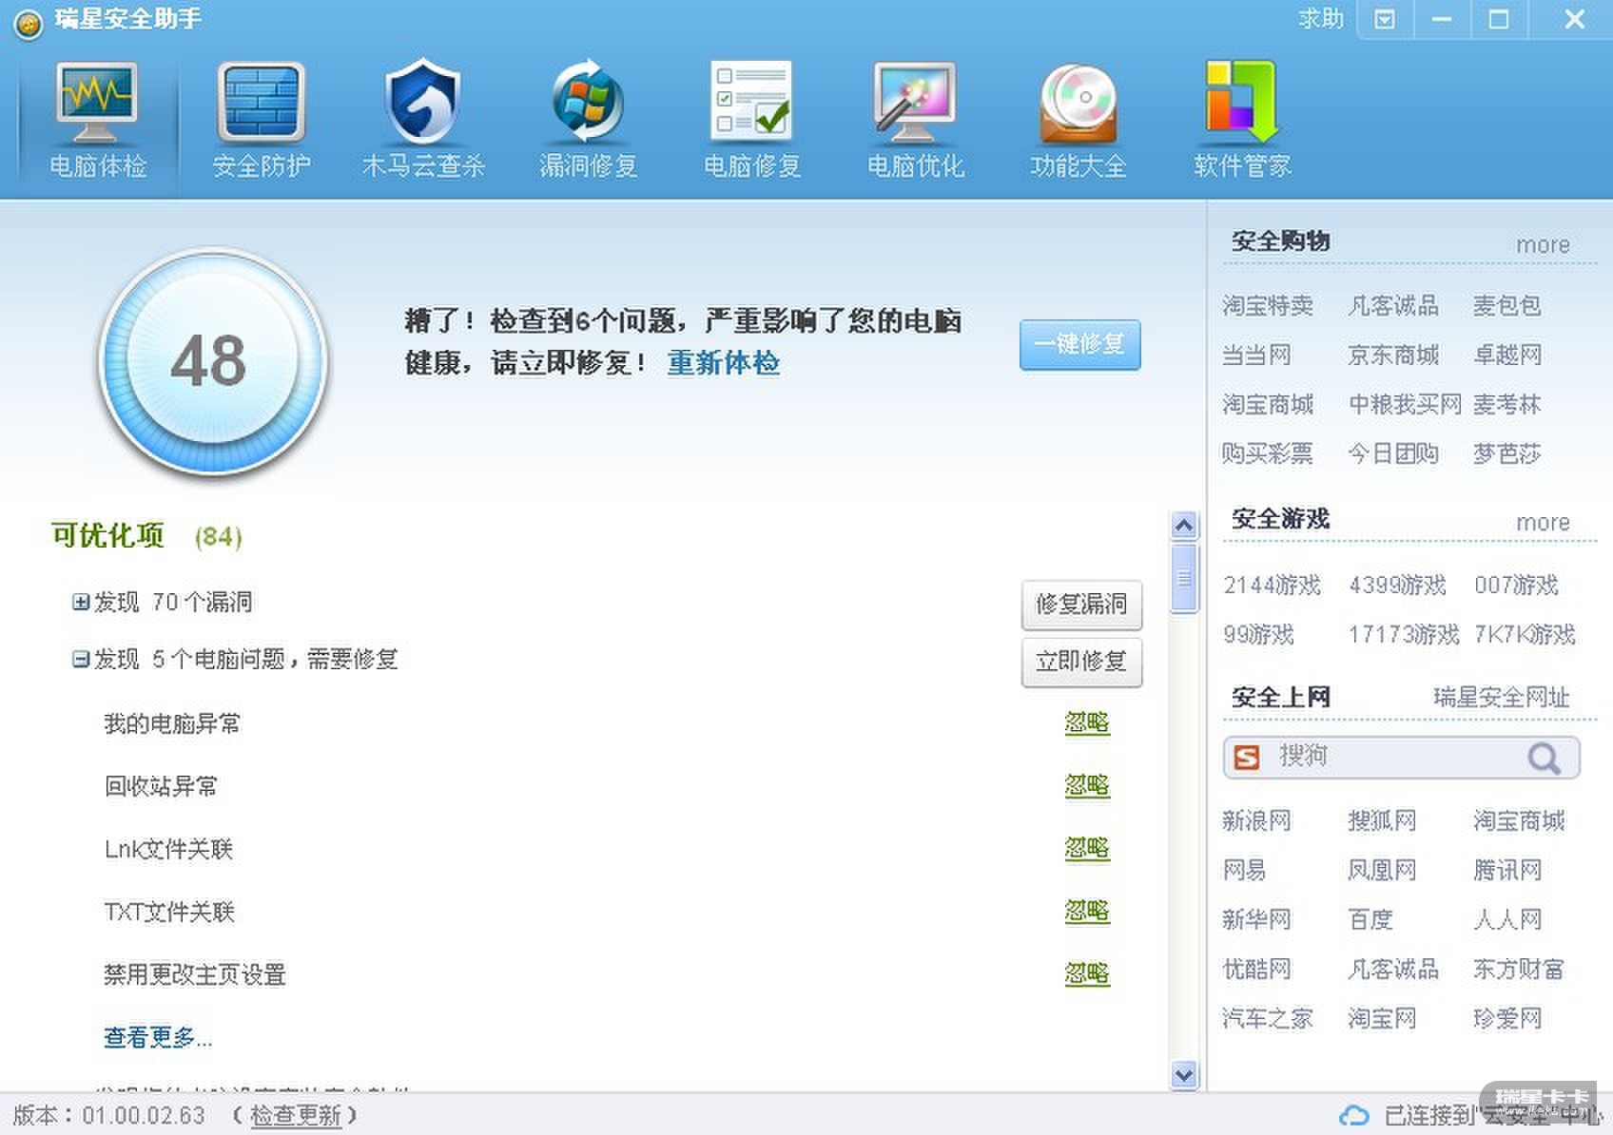Open the 东方财富 link
Image resolution: width=1613 pixels, height=1135 pixels.
tap(1519, 970)
